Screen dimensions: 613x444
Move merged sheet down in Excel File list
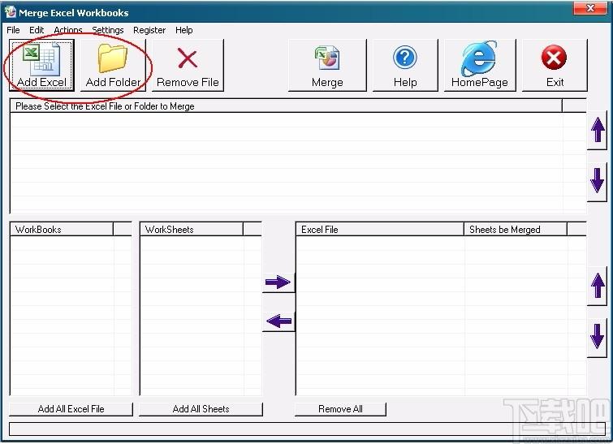click(597, 338)
